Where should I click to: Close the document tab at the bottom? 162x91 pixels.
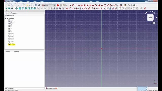pos(56,88)
